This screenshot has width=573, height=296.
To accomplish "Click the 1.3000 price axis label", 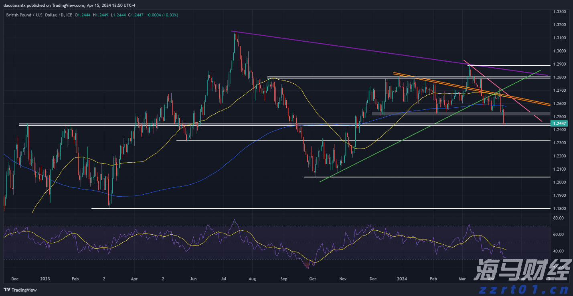I will (559, 51).
